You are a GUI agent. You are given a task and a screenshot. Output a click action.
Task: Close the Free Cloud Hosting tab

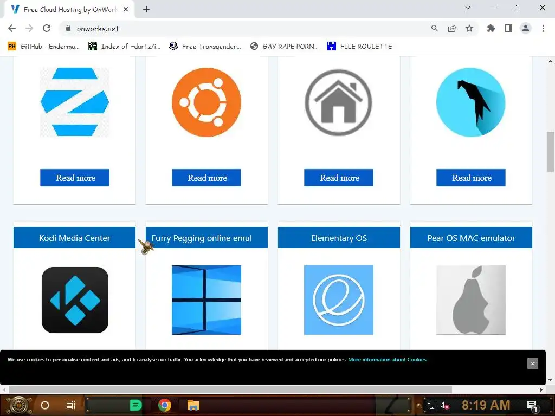(x=126, y=9)
